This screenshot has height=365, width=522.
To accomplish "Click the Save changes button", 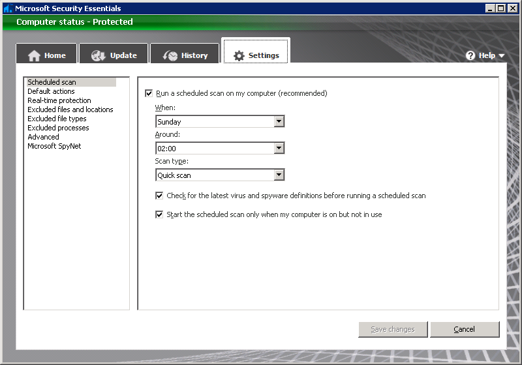I will click(393, 329).
